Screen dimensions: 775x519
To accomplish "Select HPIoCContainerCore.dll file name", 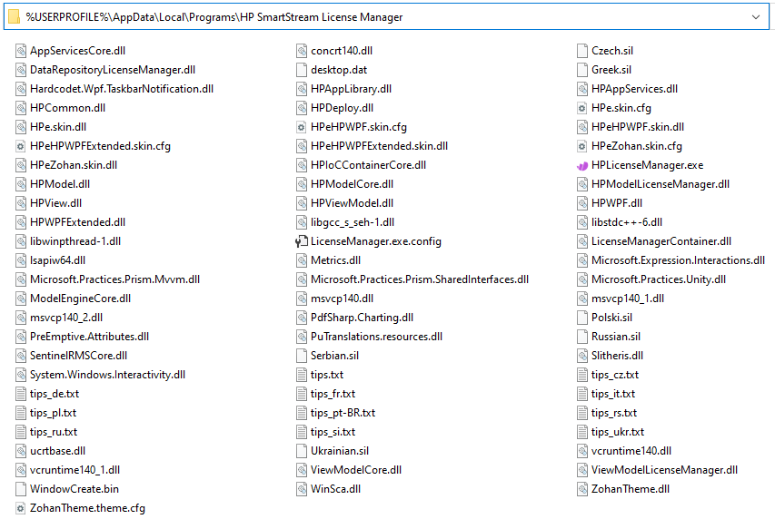I will pyautogui.click(x=368, y=165).
